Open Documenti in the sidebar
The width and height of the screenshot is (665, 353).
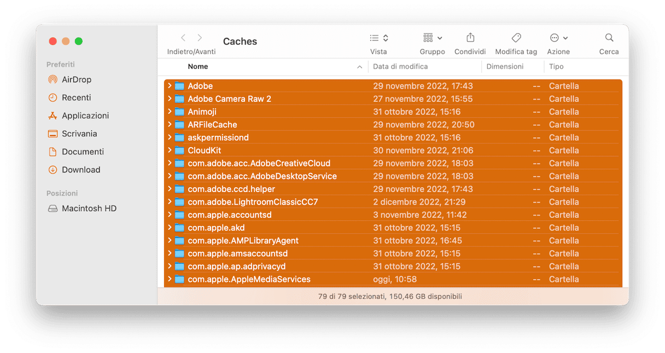coord(75,152)
